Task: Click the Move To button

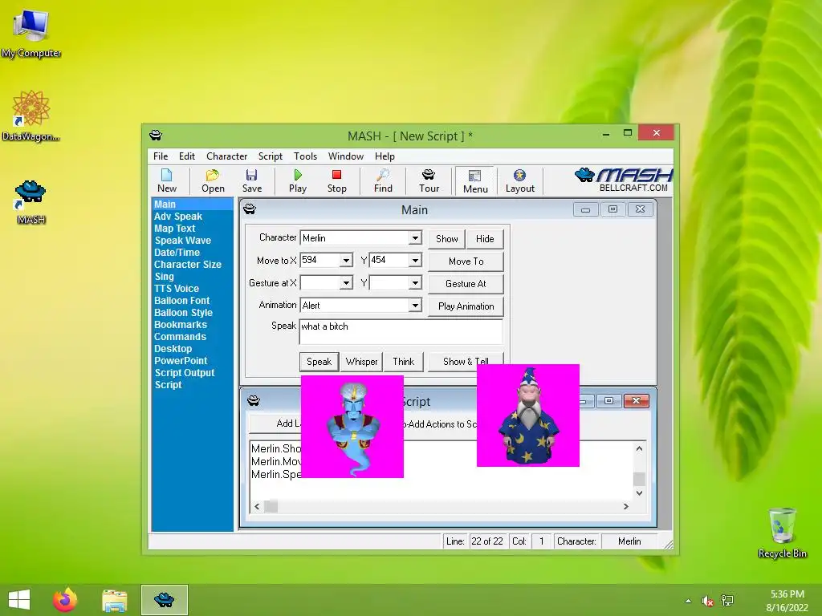Action: coord(466,261)
